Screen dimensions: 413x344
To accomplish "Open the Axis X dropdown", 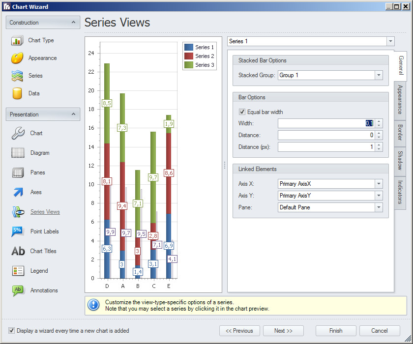I will point(379,184).
